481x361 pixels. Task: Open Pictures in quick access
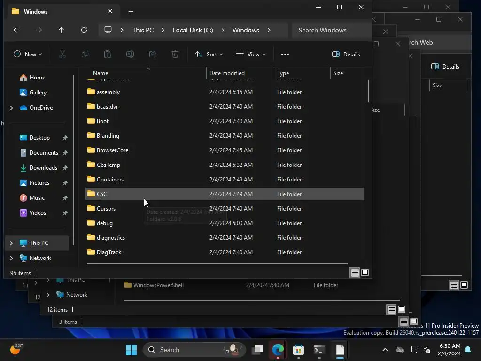pos(39,183)
